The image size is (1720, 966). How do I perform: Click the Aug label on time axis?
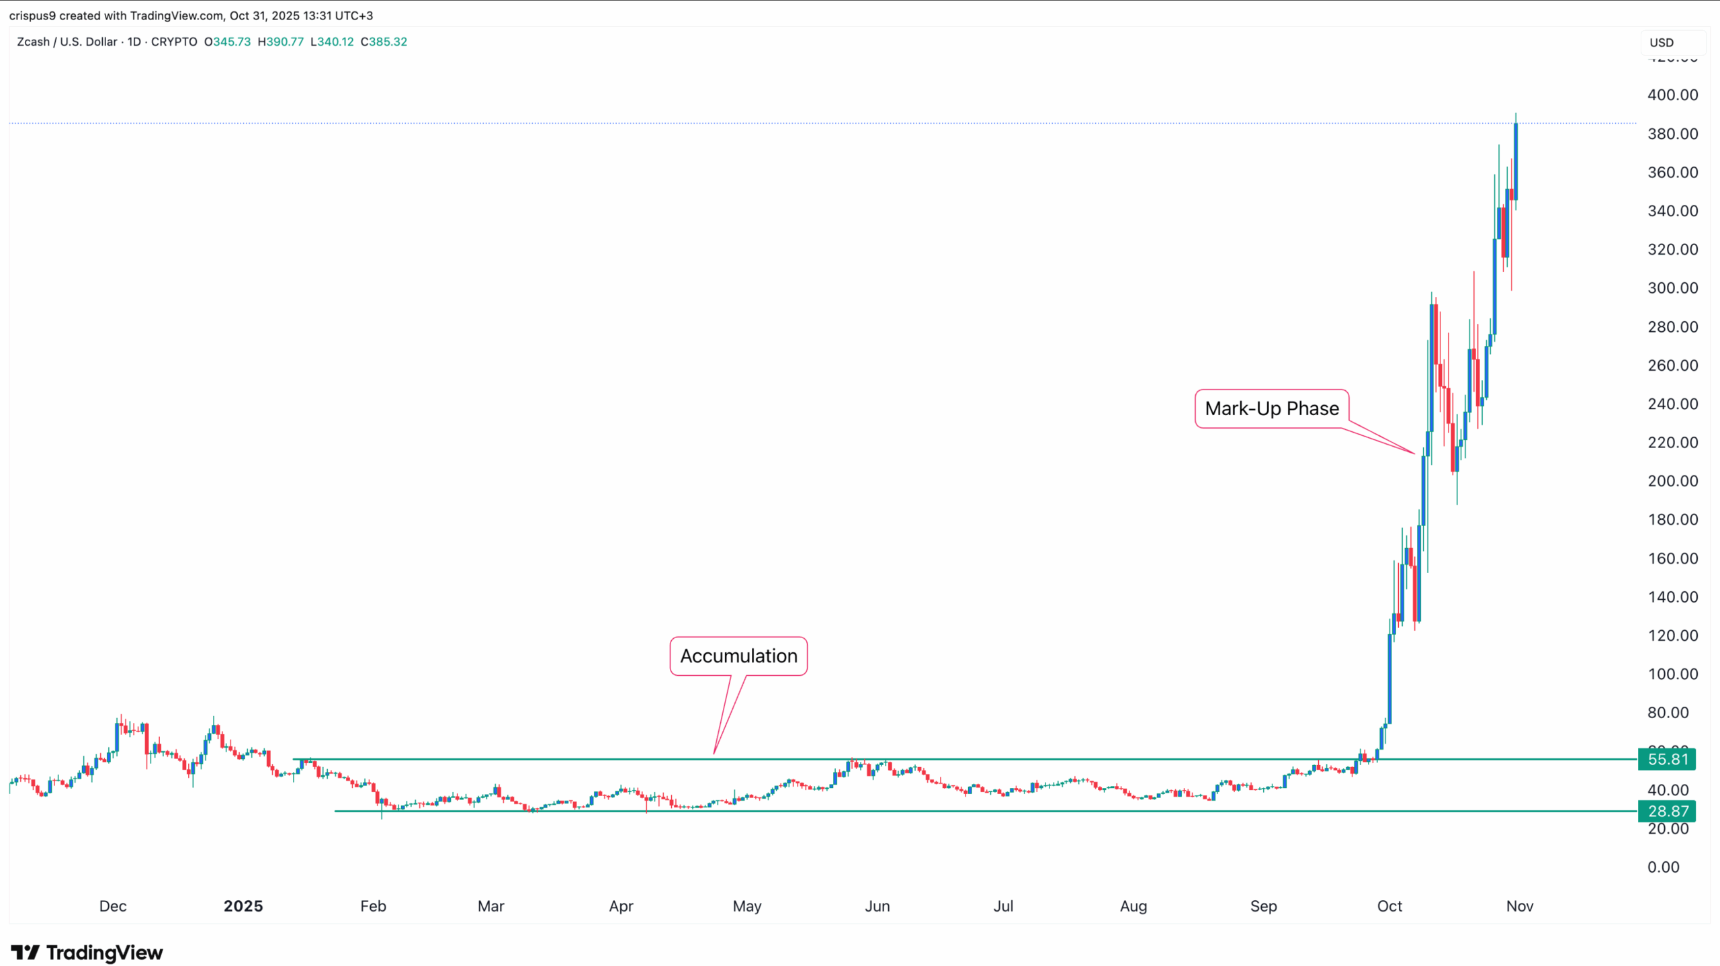[1133, 906]
